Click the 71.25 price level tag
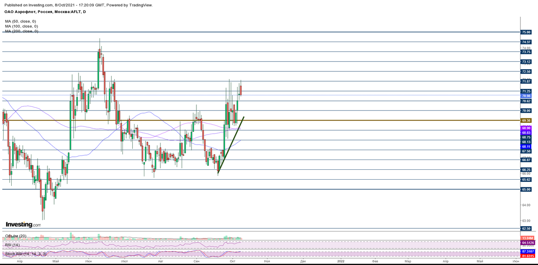This screenshot has height=265, width=538. pos(526,91)
